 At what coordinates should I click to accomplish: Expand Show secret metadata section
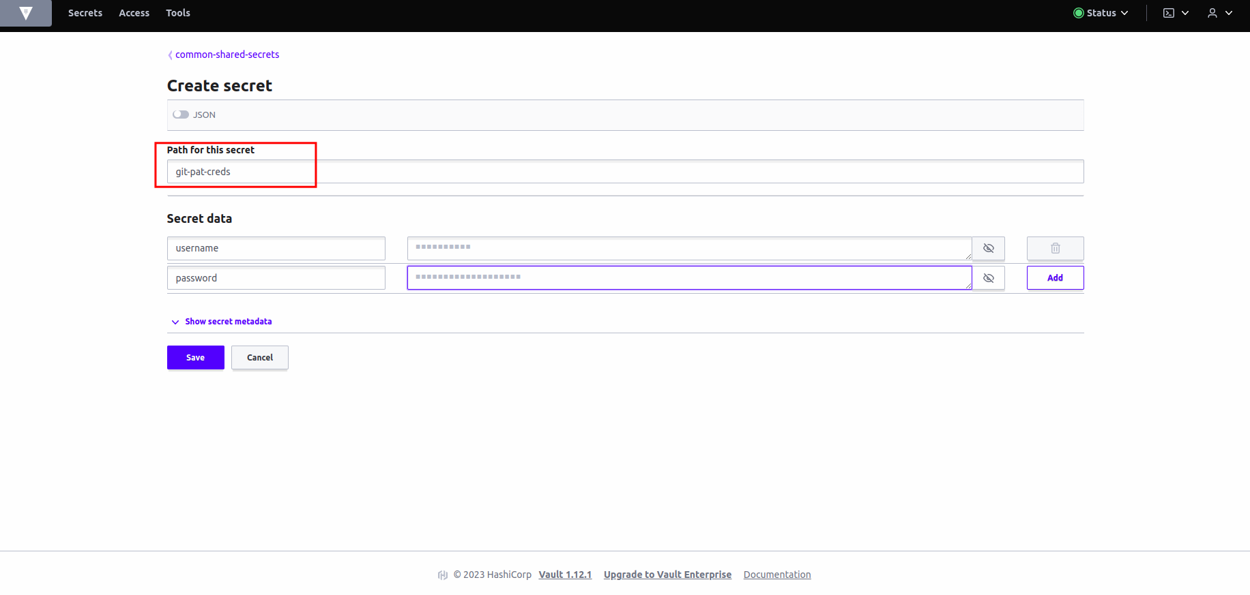228,322
